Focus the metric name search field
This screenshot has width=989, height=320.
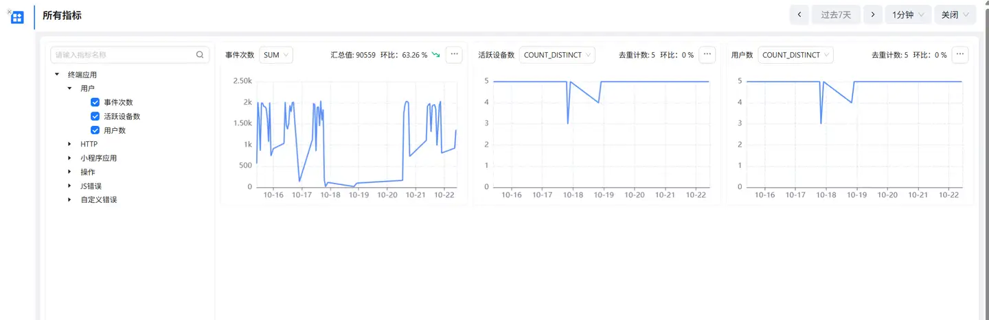(124, 55)
